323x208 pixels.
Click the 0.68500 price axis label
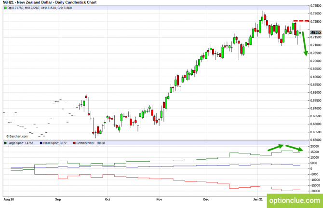pos(316,84)
